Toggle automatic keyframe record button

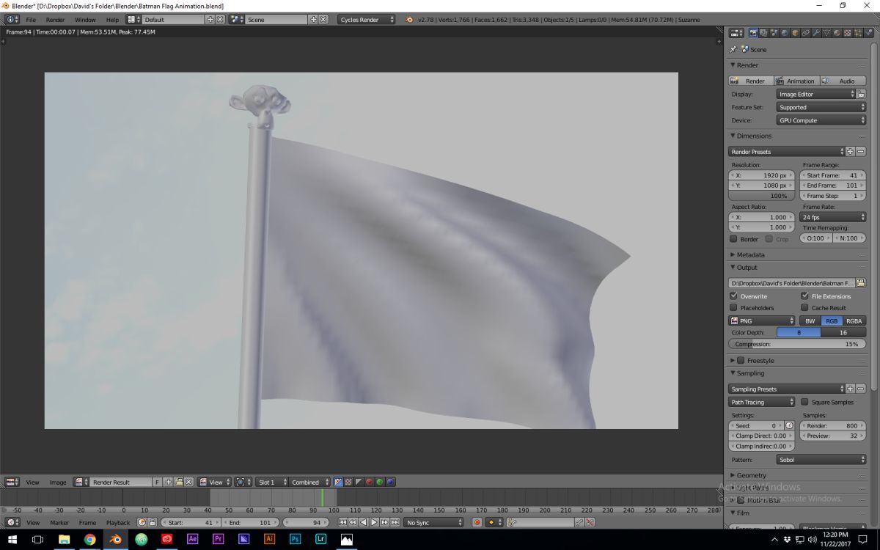point(477,522)
